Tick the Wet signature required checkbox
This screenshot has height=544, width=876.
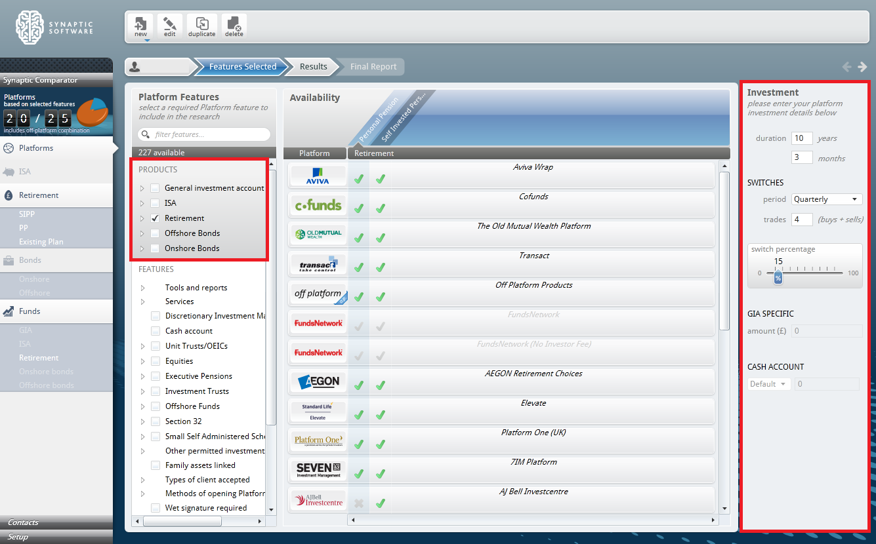click(x=156, y=508)
